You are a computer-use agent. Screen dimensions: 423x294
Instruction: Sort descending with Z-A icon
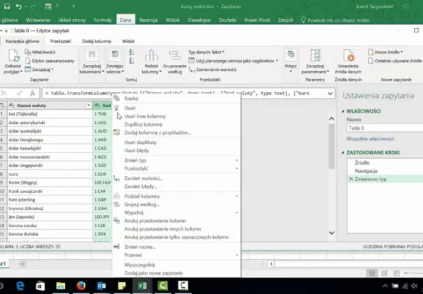pos(132,61)
